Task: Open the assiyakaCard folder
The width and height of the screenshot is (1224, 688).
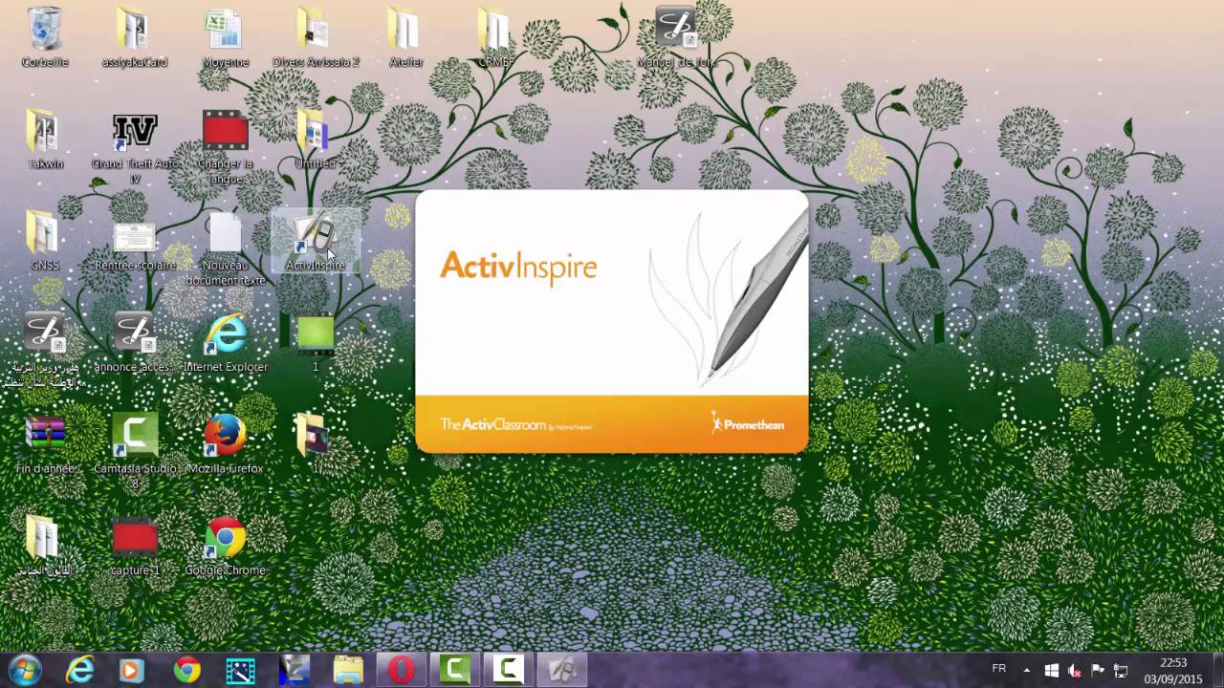Action: tap(135, 36)
